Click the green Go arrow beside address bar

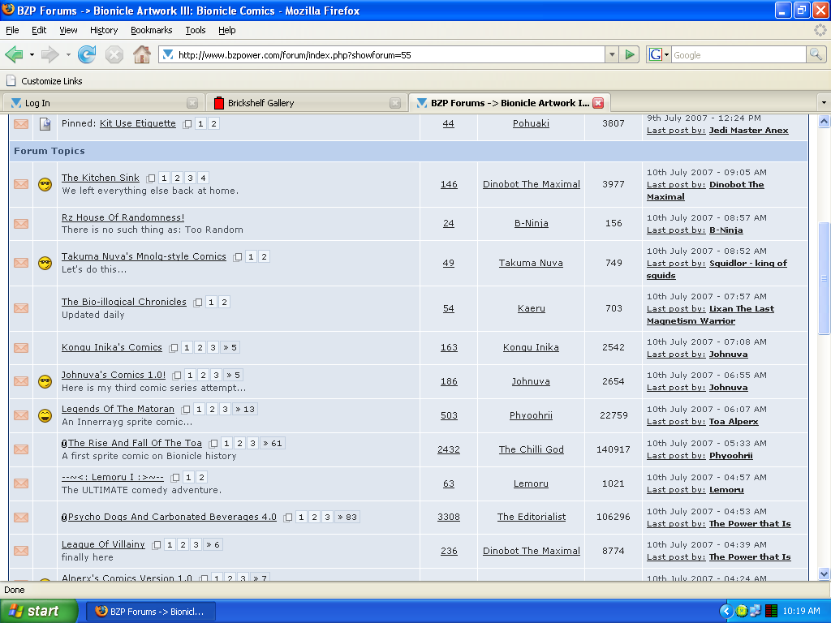click(630, 54)
